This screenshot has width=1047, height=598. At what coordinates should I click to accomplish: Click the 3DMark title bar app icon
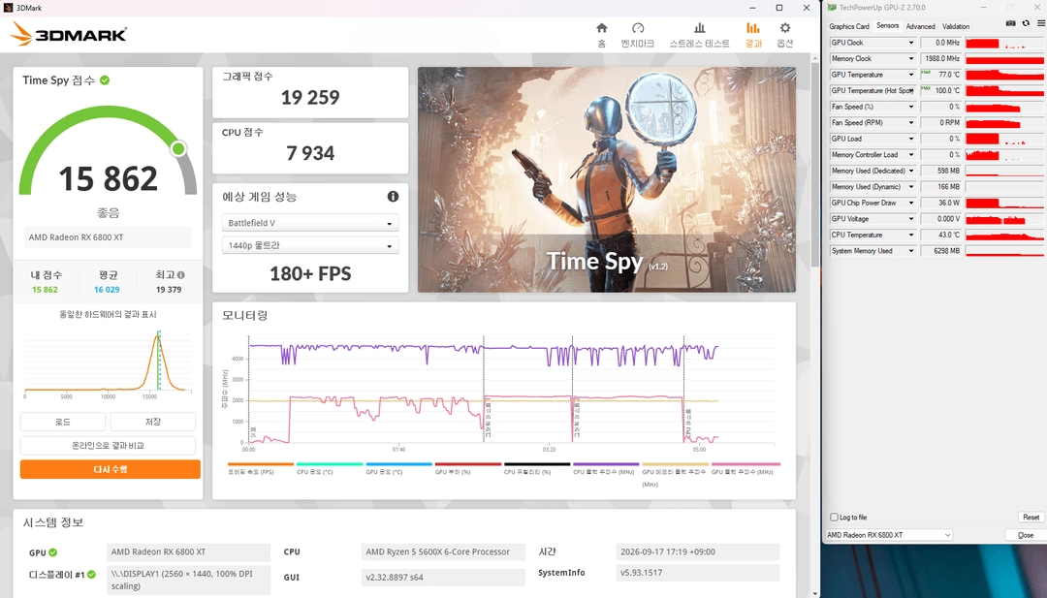(8, 8)
